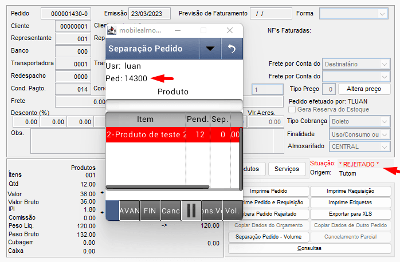Click the back arrow in Separação Pedido

coord(232,49)
